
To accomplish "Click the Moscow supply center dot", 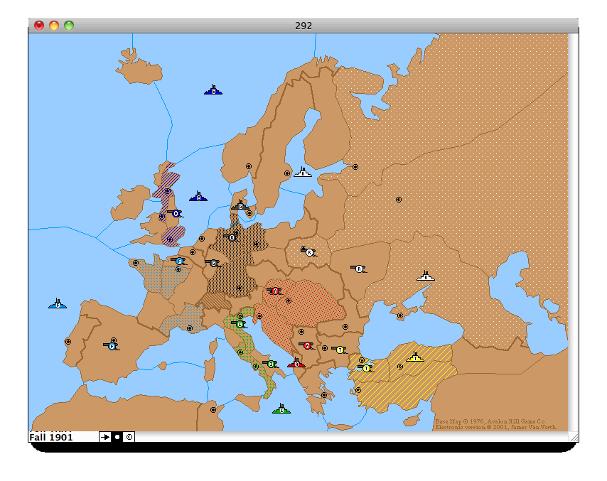I will point(399,200).
